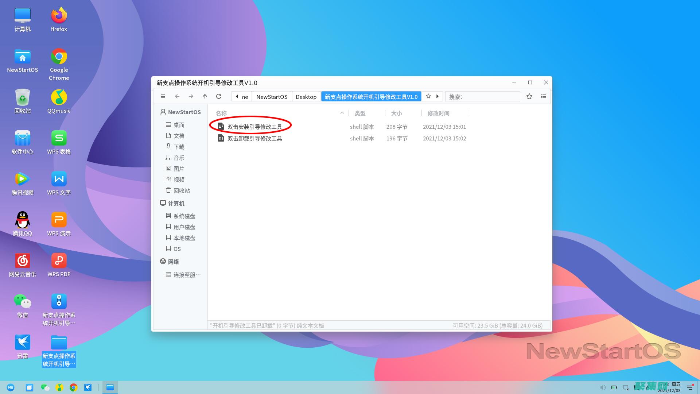Select the 双击卸载引导修改工具 script file
The width and height of the screenshot is (700, 394).
pyautogui.click(x=254, y=139)
